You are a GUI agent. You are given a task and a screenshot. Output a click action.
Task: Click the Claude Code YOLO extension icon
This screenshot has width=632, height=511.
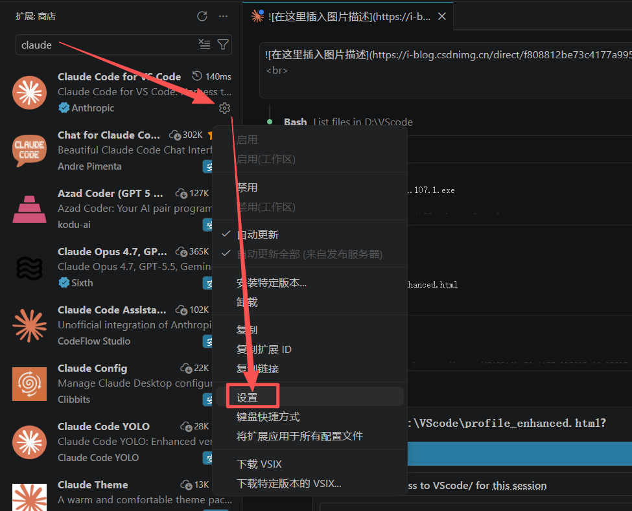[x=29, y=442]
